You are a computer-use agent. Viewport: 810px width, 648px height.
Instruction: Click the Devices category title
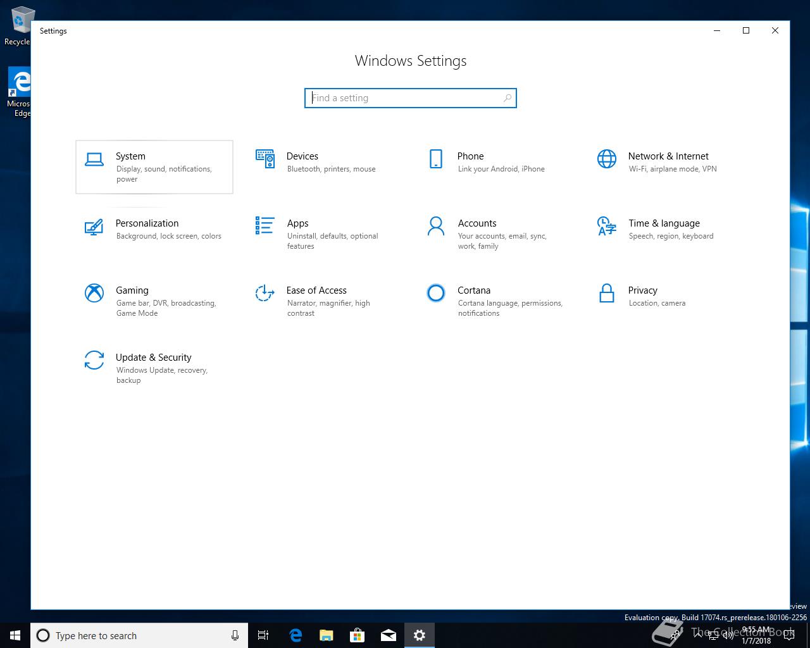click(x=302, y=156)
